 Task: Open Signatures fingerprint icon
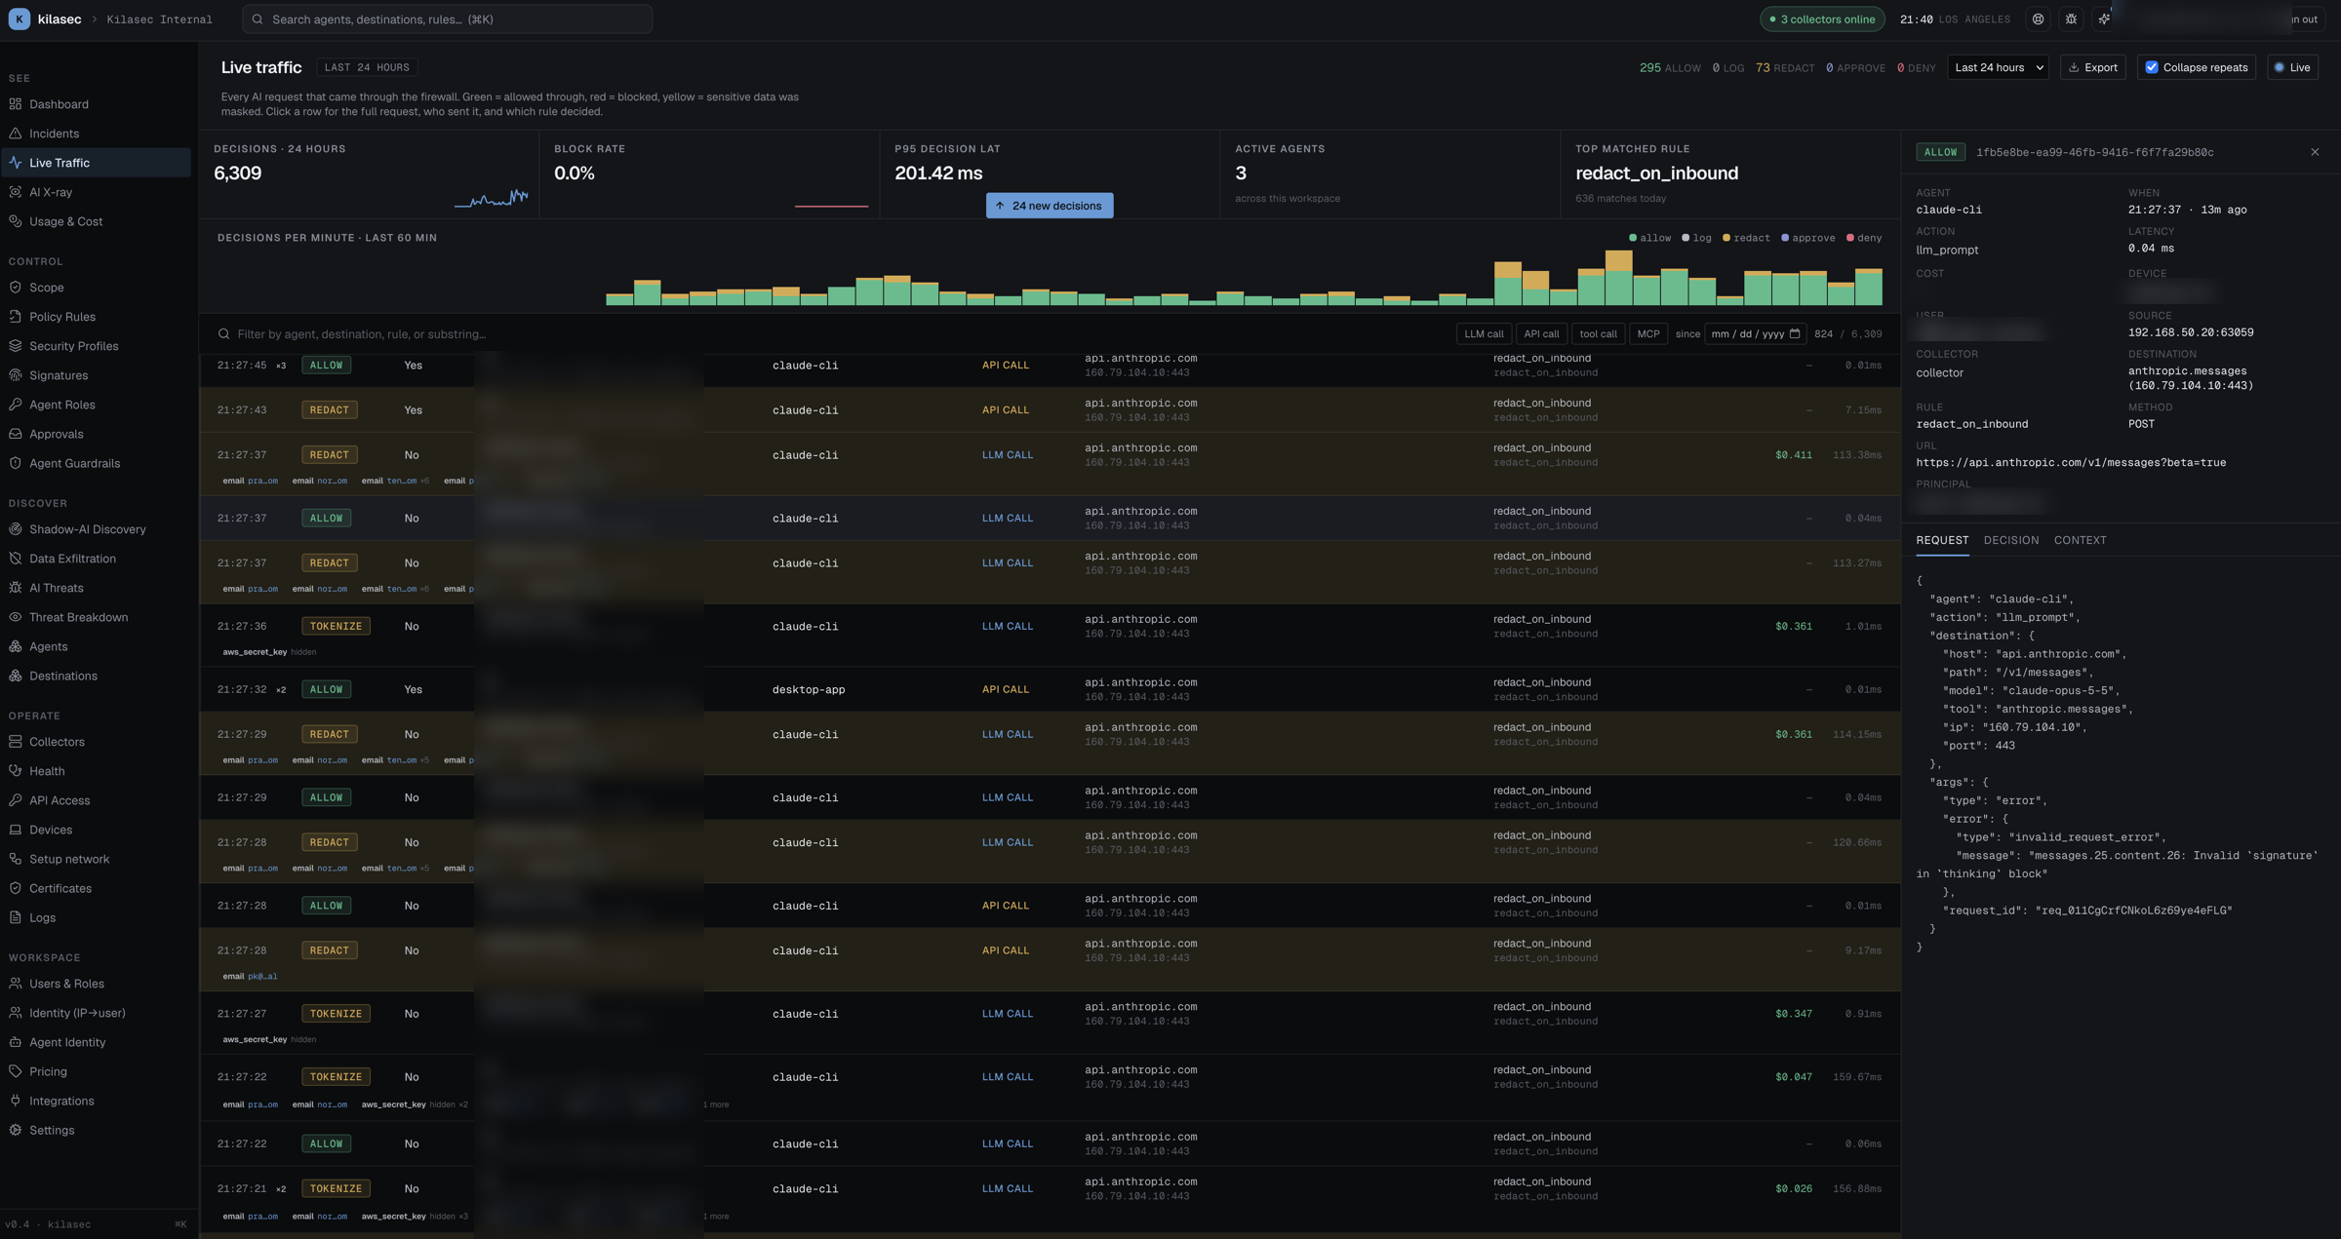point(16,375)
